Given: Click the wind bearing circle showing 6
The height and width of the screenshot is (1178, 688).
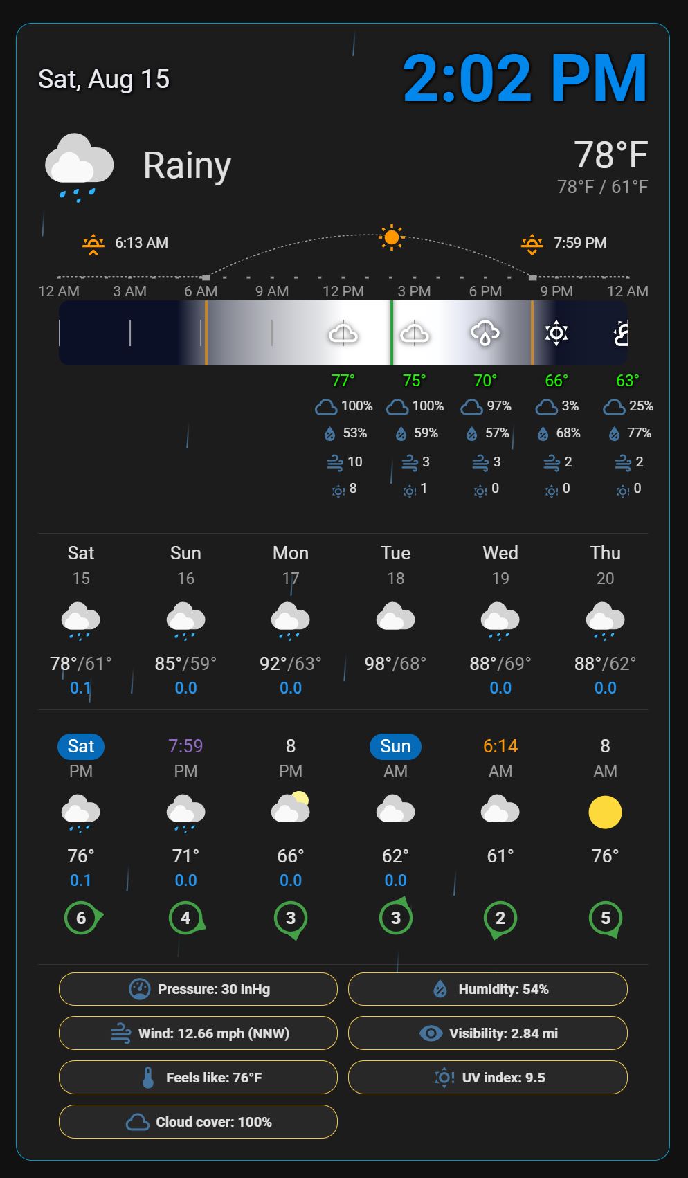Looking at the screenshot, I should coord(82,918).
